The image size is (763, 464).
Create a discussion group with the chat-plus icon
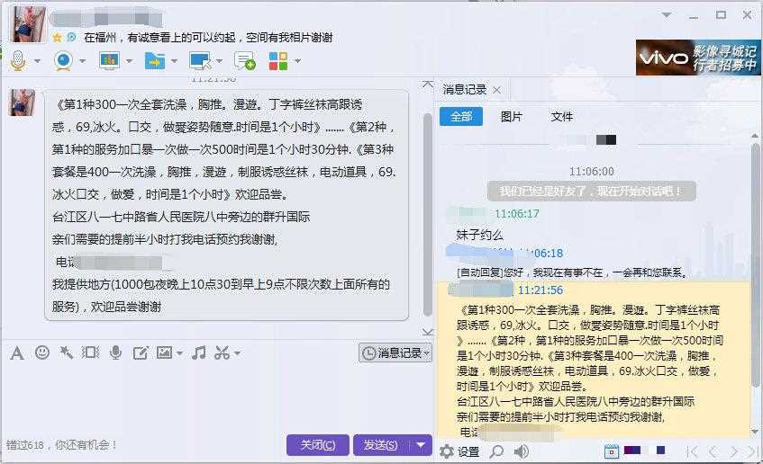pos(244,61)
